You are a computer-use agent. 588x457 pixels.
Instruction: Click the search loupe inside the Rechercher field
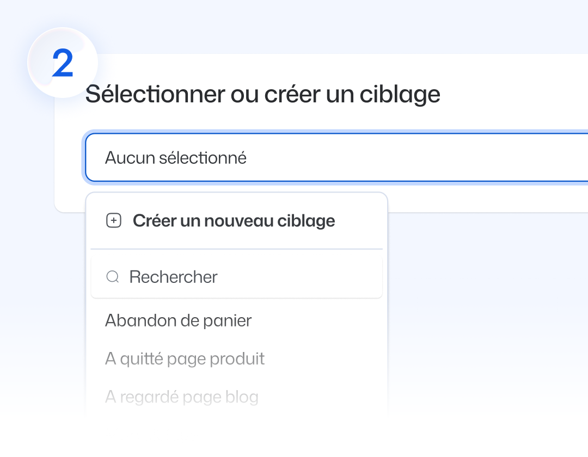[x=113, y=276]
